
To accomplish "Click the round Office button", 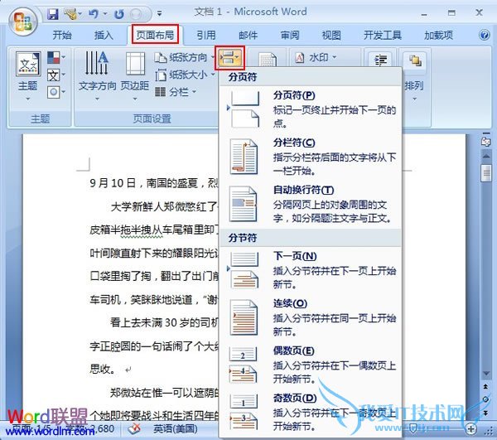I will click(x=23, y=21).
